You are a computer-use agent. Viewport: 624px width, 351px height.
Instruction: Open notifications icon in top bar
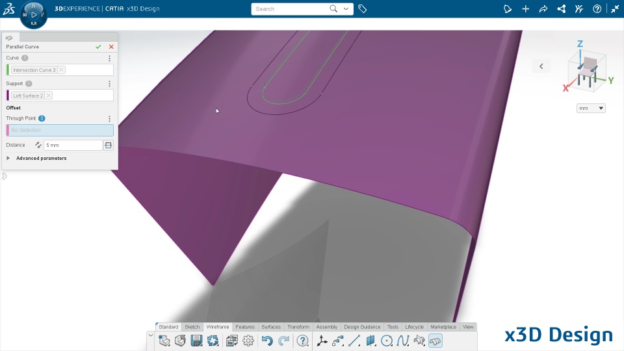pyautogui.click(x=508, y=8)
